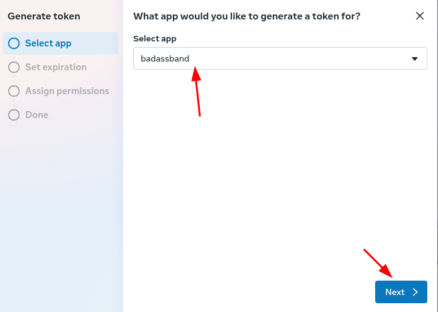Click the dialog question heading text

[246, 16]
